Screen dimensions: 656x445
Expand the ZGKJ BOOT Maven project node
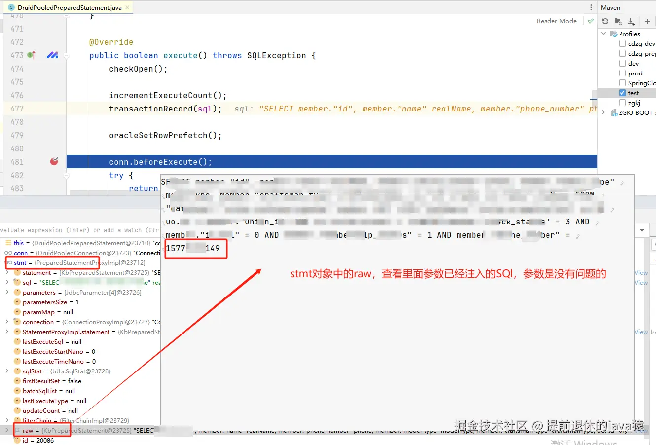604,112
